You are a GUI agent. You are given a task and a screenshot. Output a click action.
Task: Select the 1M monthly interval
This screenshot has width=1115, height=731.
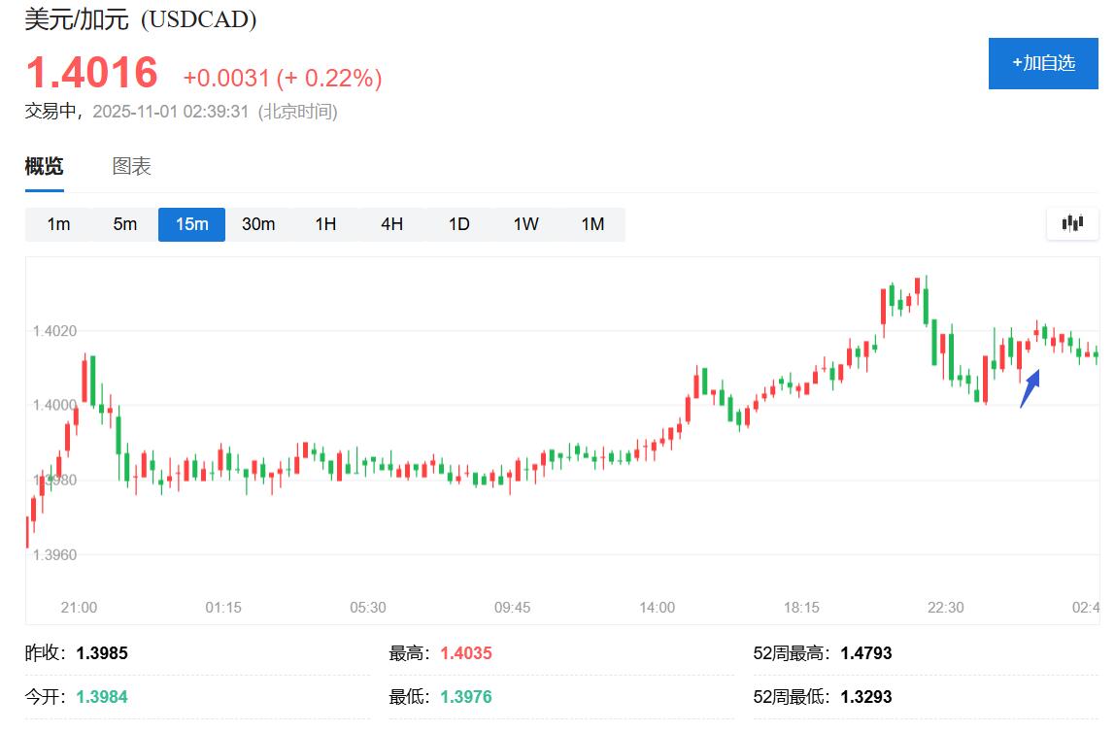(x=592, y=224)
